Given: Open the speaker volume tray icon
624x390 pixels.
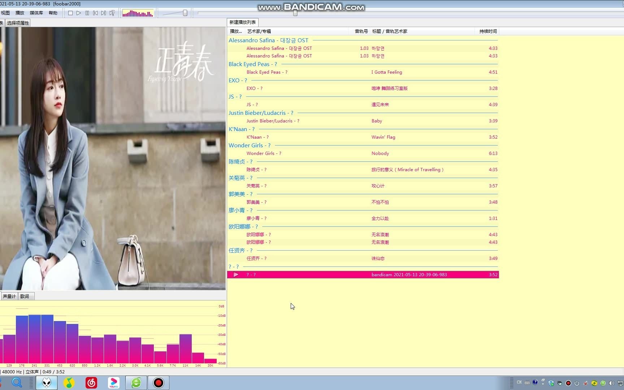Looking at the screenshot, I should 611,383.
